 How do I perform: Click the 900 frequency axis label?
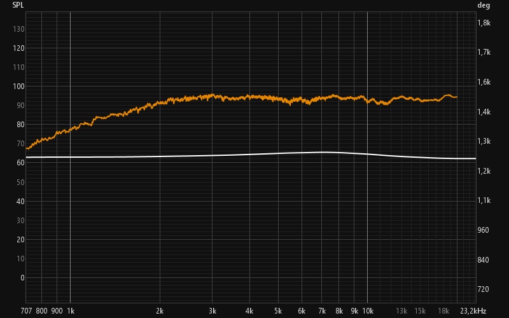pos(57,311)
